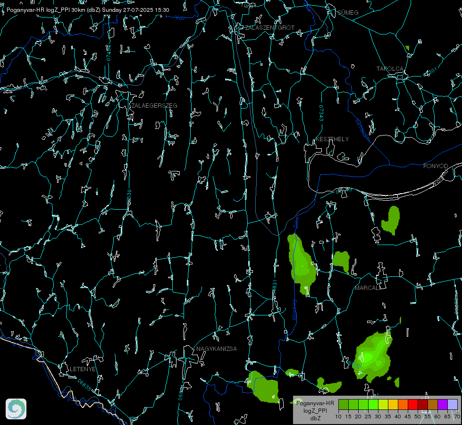This screenshot has height=425, width=462.
Task: Click the road number 06536 label
Action: (x=129, y=197)
